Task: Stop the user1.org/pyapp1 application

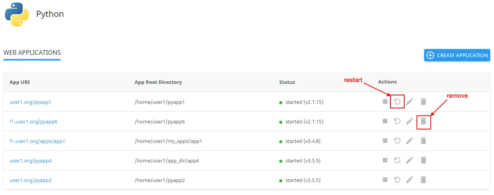Action: (x=385, y=102)
